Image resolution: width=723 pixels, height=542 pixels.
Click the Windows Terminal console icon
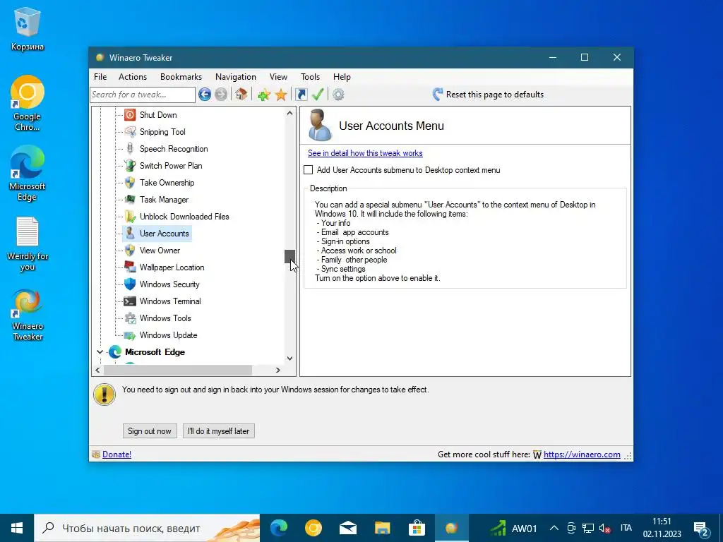click(130, 301)
